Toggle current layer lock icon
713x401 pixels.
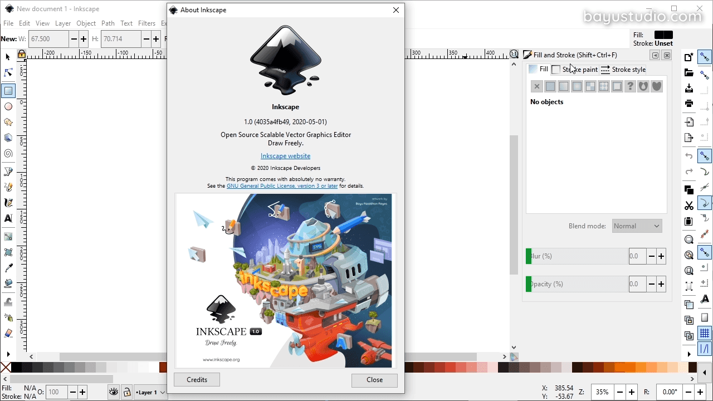(x=127, y=392)
